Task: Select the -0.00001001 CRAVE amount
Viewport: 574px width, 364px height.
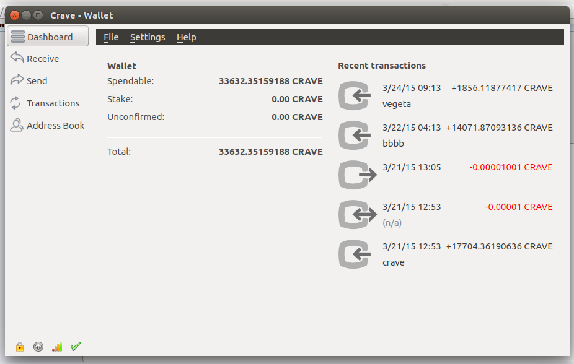Action: point(511,167)
